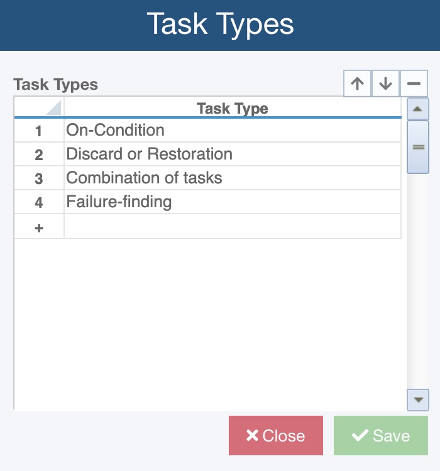Select the Combination of tasks cell
This screenshot has width=440, height=471.
pos(232,178)
